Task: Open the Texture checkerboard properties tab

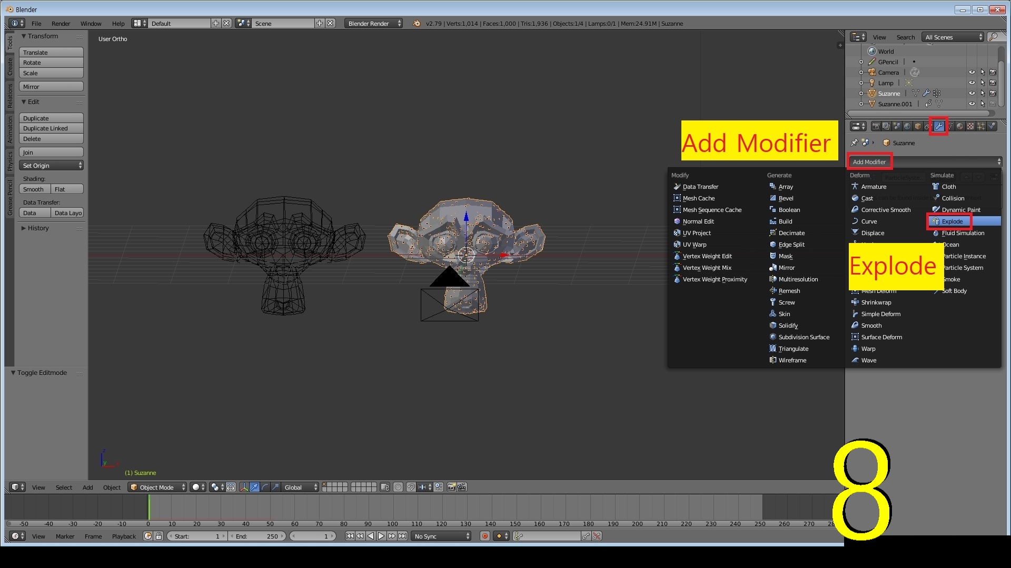Action: click(970, 126)
